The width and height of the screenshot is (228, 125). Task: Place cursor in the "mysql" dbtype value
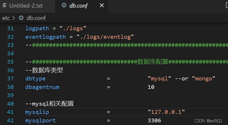[x=159, y=79]
